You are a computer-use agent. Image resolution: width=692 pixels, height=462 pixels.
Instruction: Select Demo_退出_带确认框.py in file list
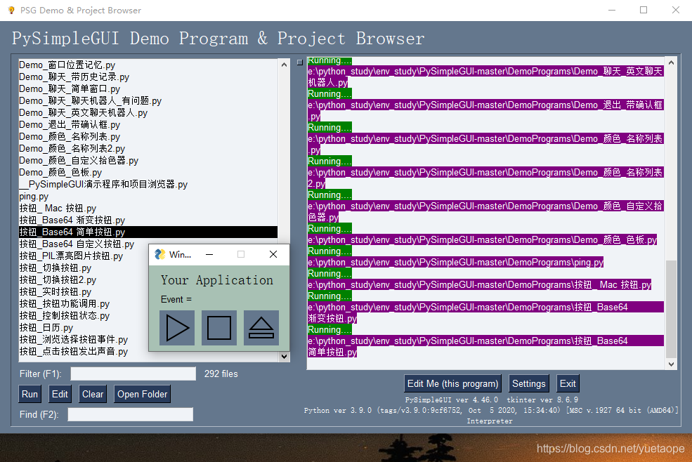click(x=148, y=124)
